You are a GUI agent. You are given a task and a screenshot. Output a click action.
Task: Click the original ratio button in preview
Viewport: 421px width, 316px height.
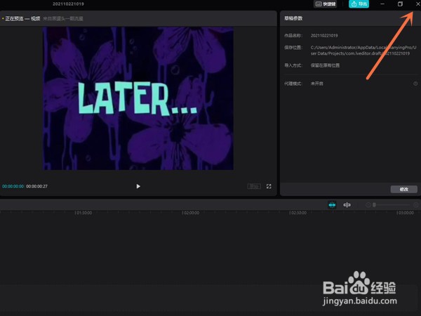pos(254,186)
